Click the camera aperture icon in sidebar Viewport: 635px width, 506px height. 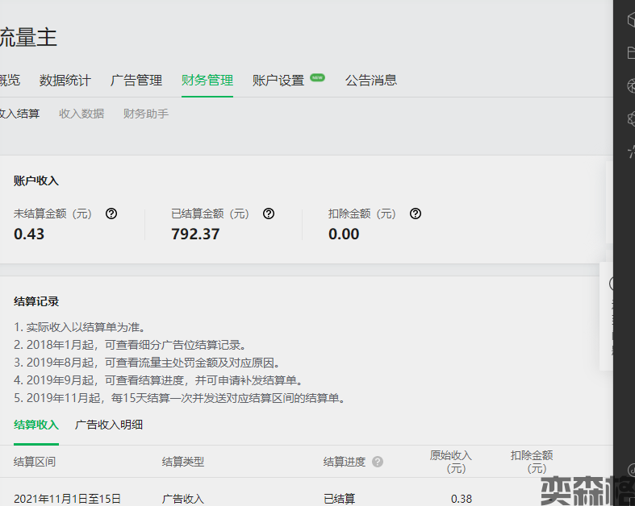click(x=630, y=85)
